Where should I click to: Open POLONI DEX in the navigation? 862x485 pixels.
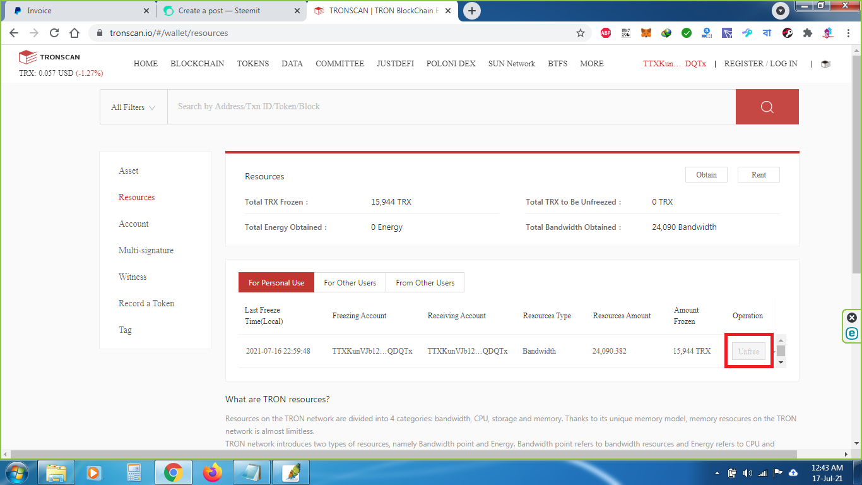451,64
